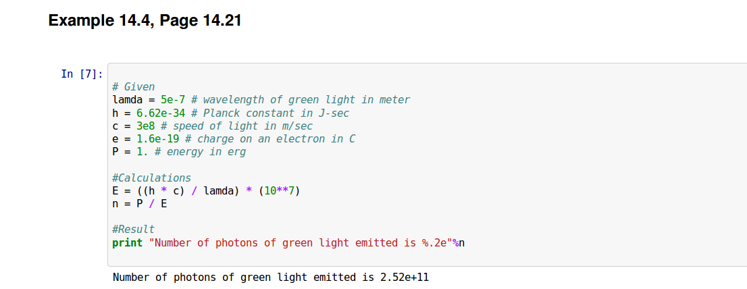Place cursor on the lamda variable name
This screenshot has height=289, width=747.
[x=127, y=100]
